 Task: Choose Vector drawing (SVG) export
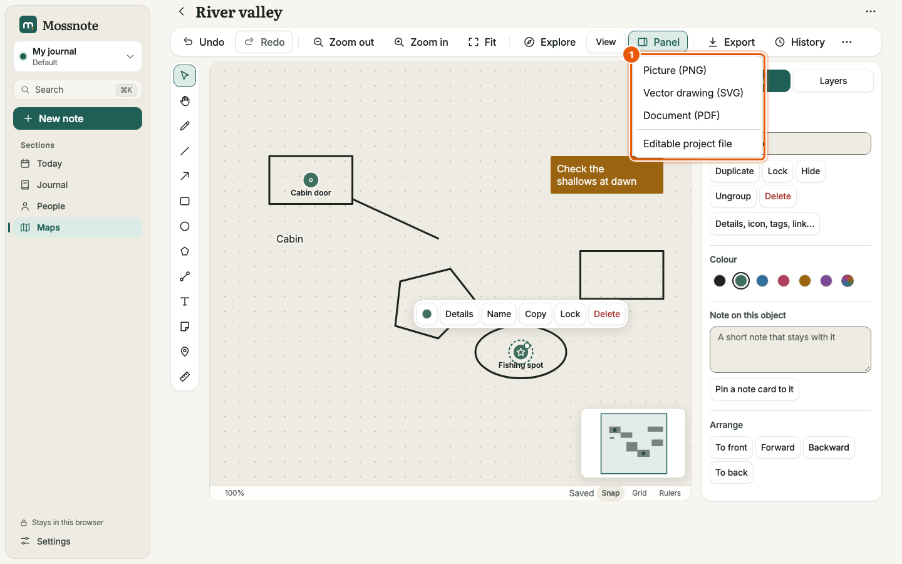[x=698, y=93]
